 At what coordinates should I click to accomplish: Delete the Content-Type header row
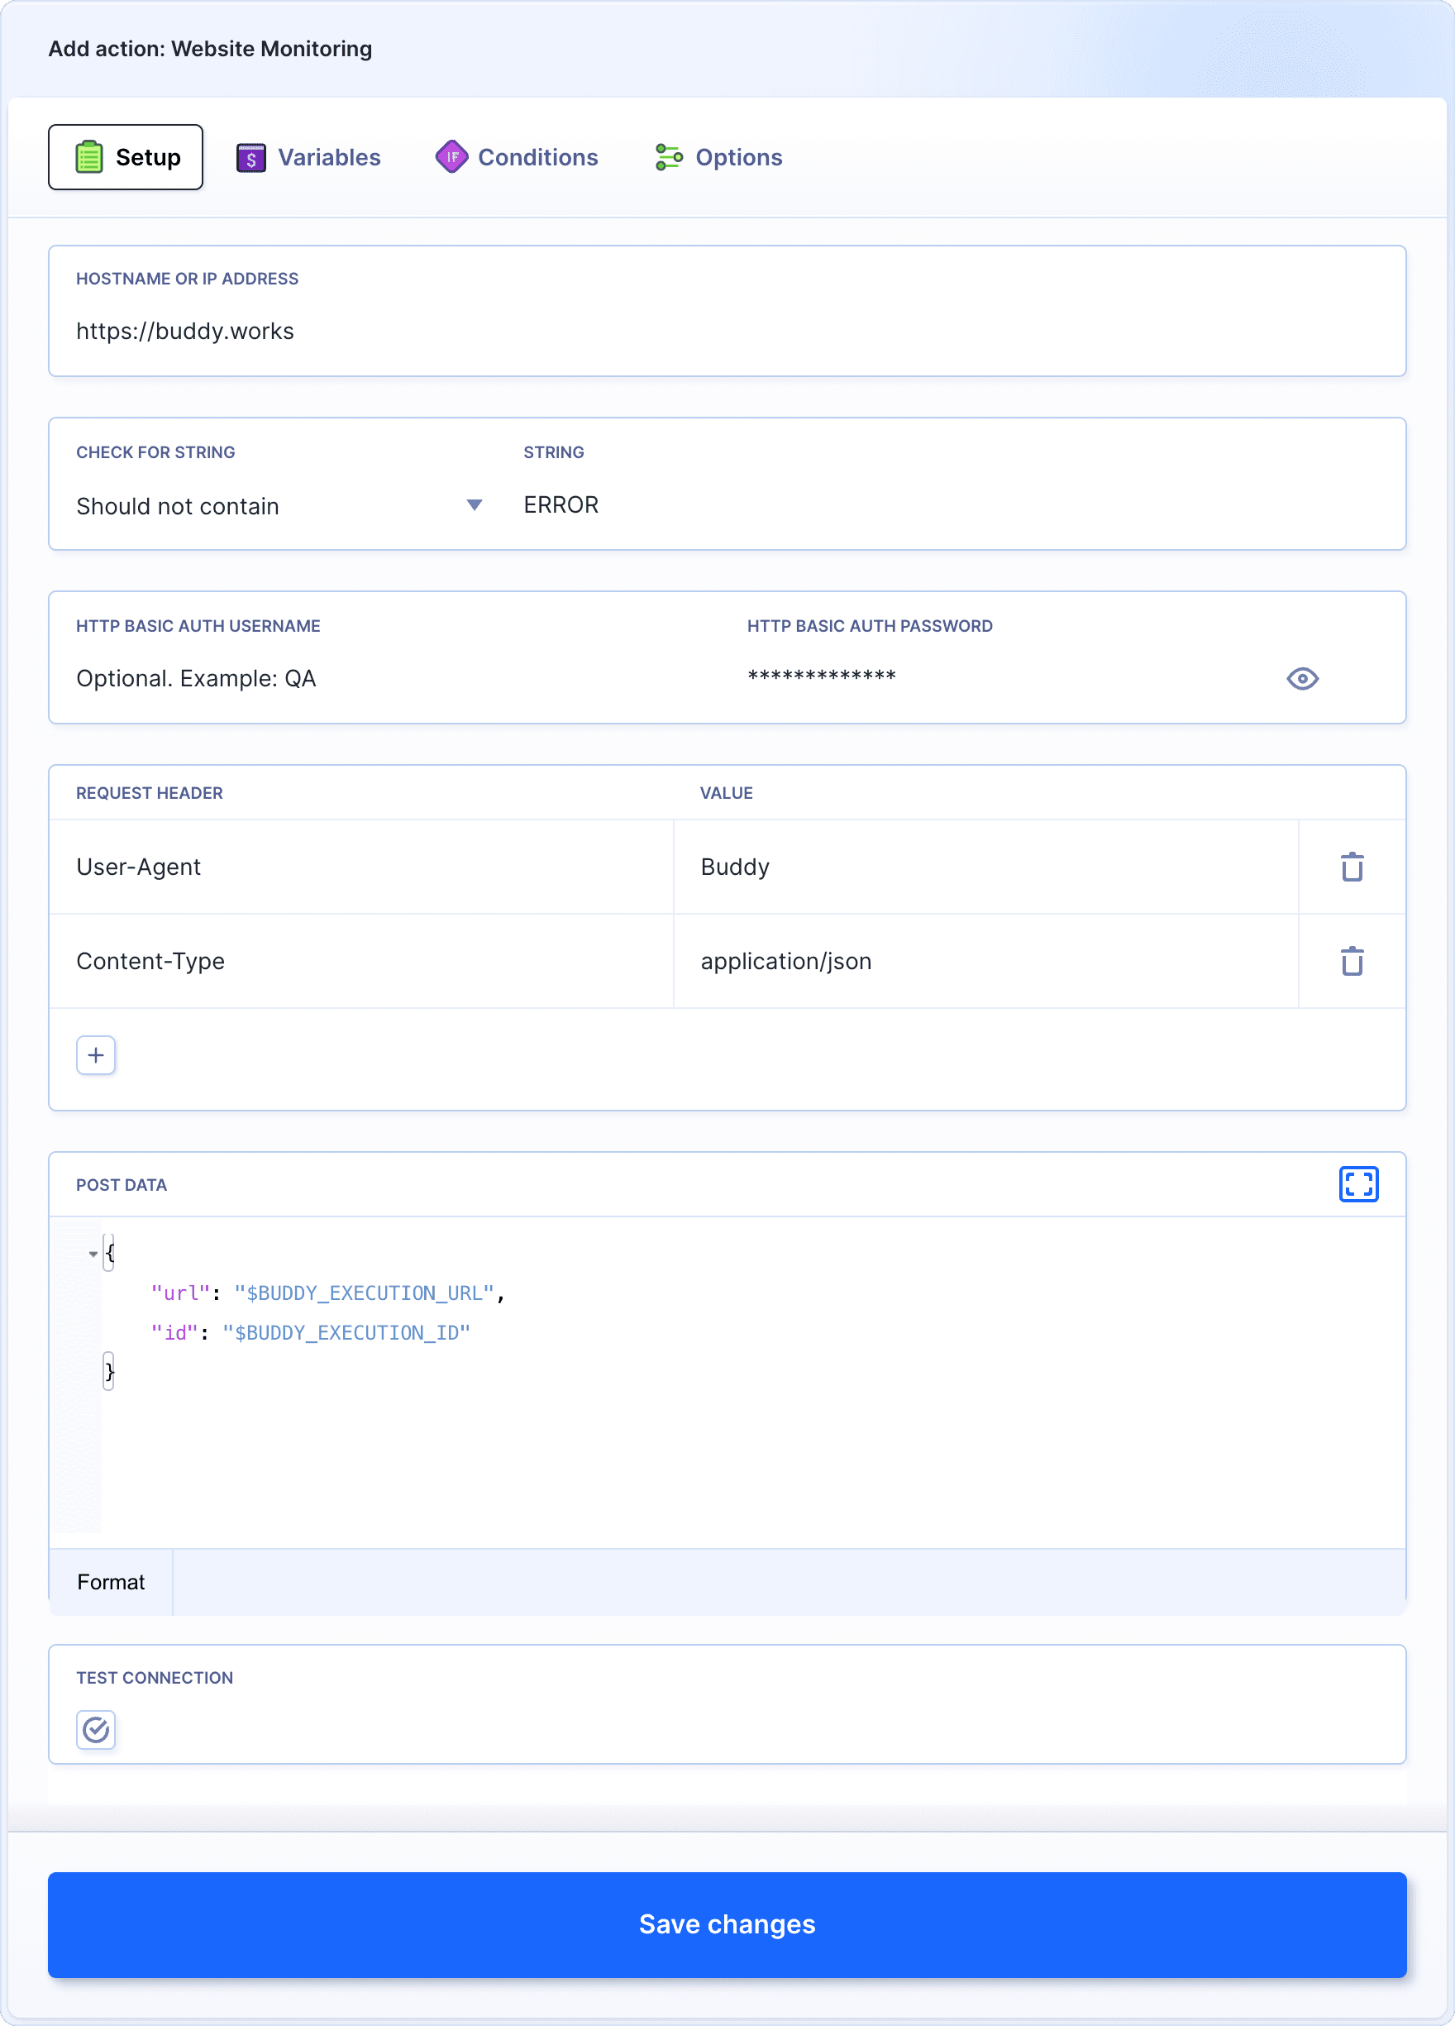click(x=1352, y=960)
